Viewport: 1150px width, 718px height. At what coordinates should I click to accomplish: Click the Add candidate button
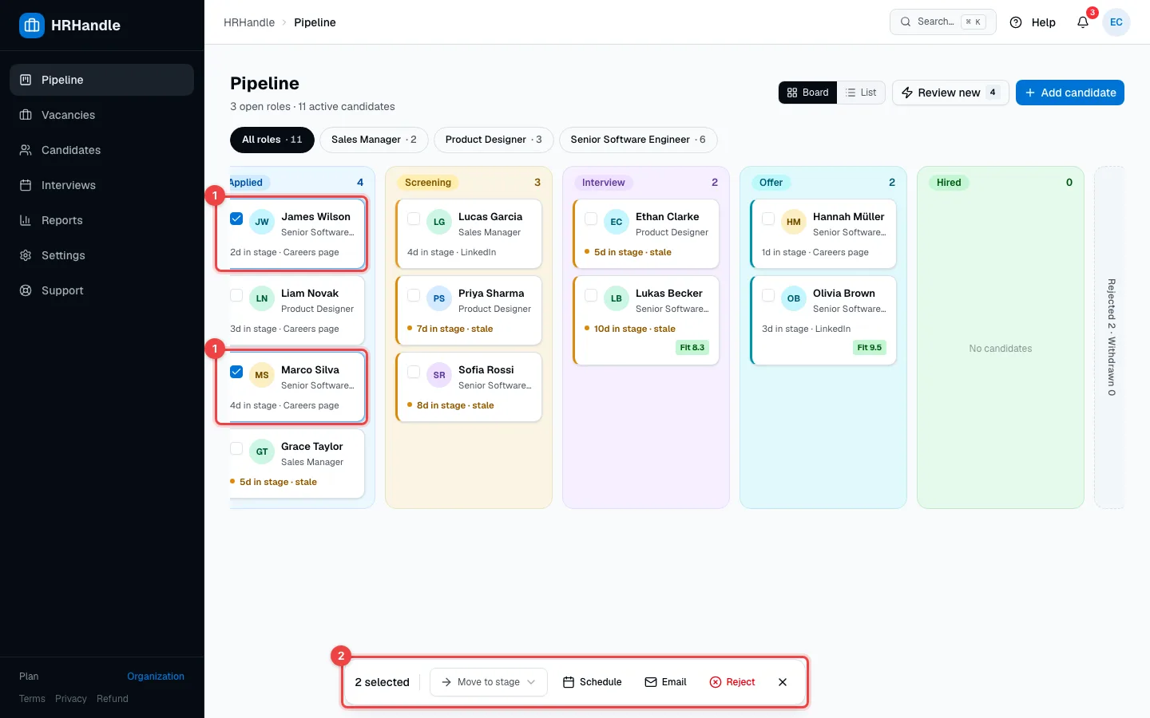(1070, 93)
